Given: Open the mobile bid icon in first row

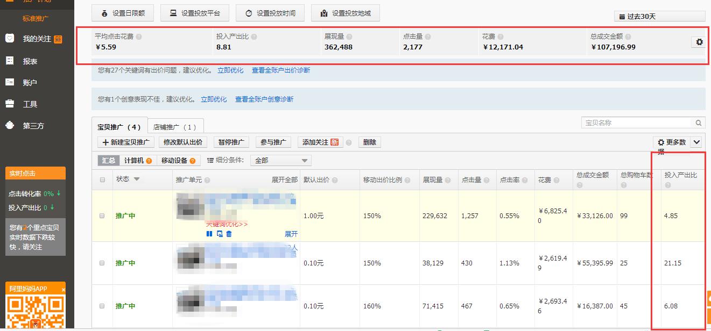Looking at the screenshot, I should pos(219,234).
